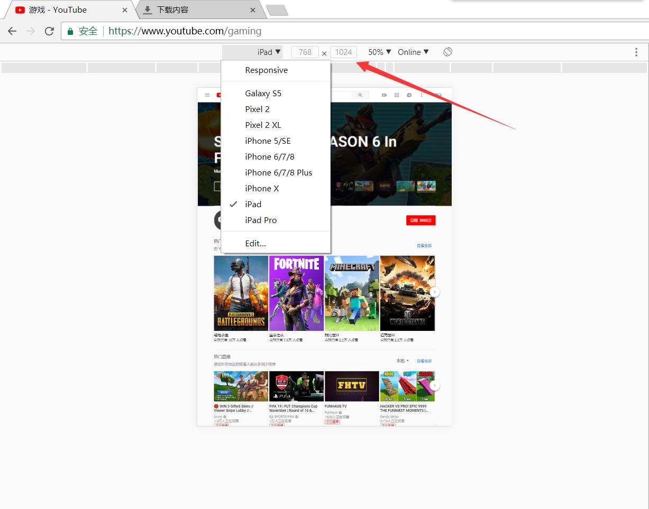Select Responsive from the device list
Screen dimensions: 649x509
coord(266,70)
